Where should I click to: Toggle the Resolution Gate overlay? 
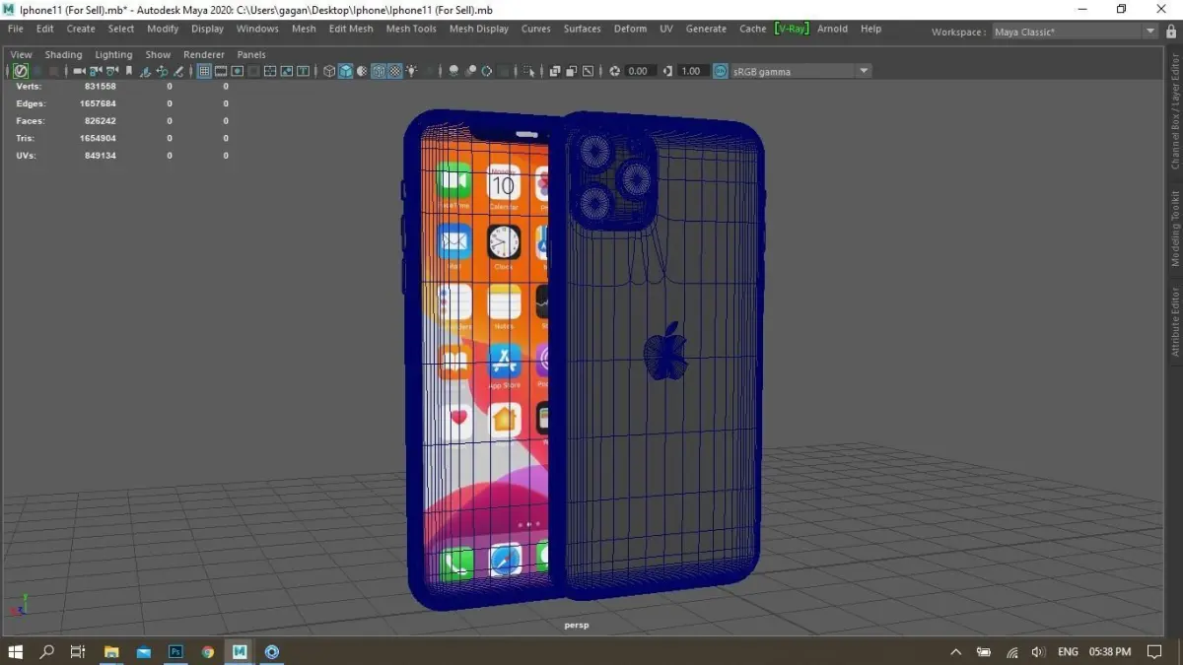pyautogui.click(x=238, y=71)
